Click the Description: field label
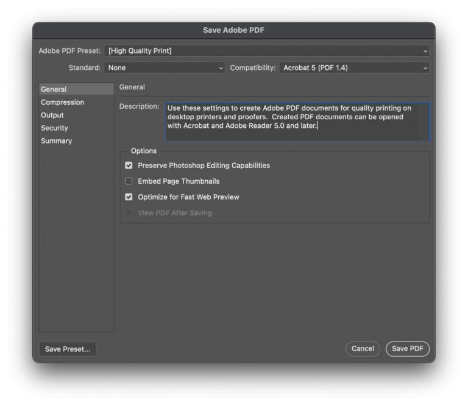468x406 pixels. (139, 107)
